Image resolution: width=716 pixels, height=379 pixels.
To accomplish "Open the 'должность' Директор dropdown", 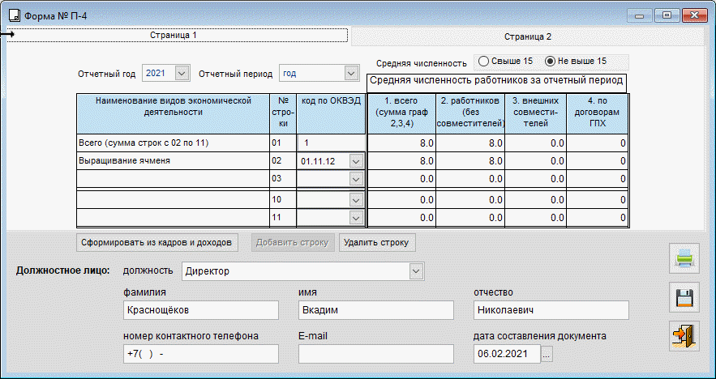I will pos(415,271).
